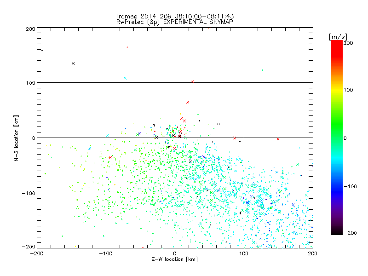Click the x-axis tick label '100'
Viewport: 368px width, 276px height.
click(x=244, y=253)
